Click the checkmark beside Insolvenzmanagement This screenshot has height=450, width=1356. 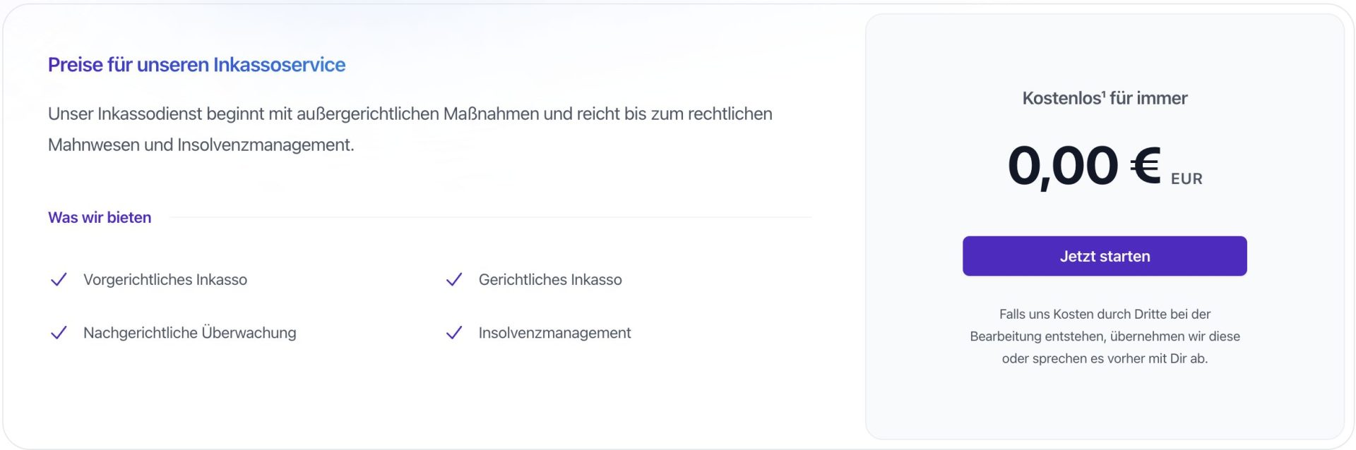coord(454,333)
